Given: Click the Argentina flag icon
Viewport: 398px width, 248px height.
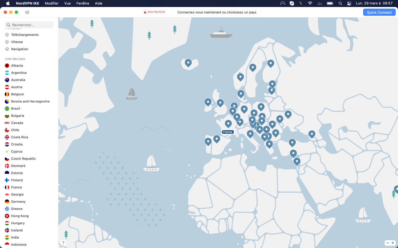Looking at the screenshot, I should (x=7, y=73).
